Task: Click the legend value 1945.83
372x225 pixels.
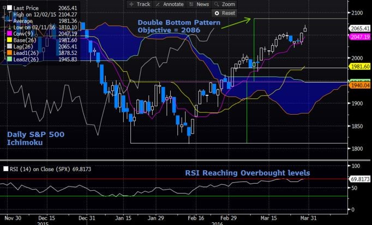Action: (68, 59)
